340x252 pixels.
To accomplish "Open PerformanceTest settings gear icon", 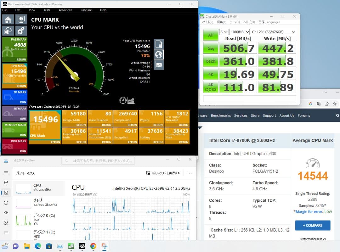I will point(21,31).
